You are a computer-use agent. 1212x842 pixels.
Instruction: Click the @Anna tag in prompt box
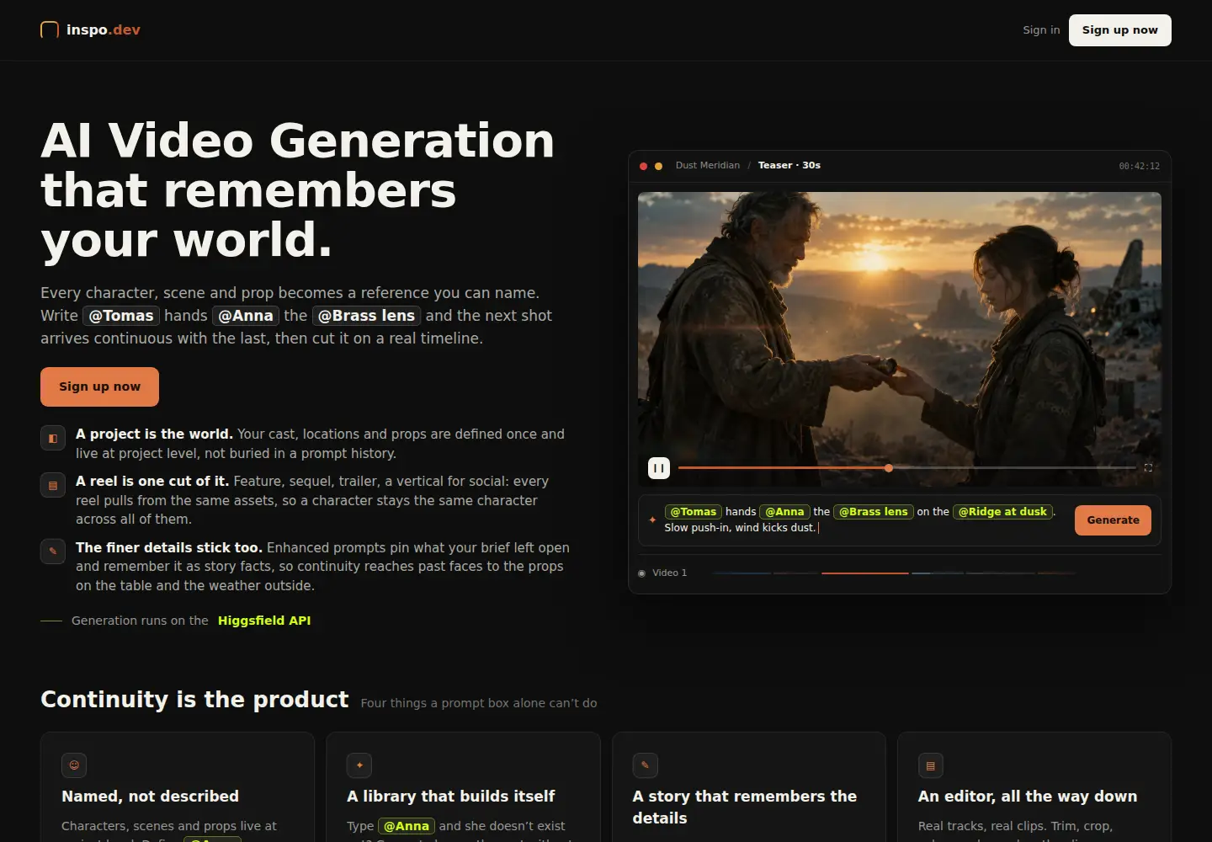point(784,512)
